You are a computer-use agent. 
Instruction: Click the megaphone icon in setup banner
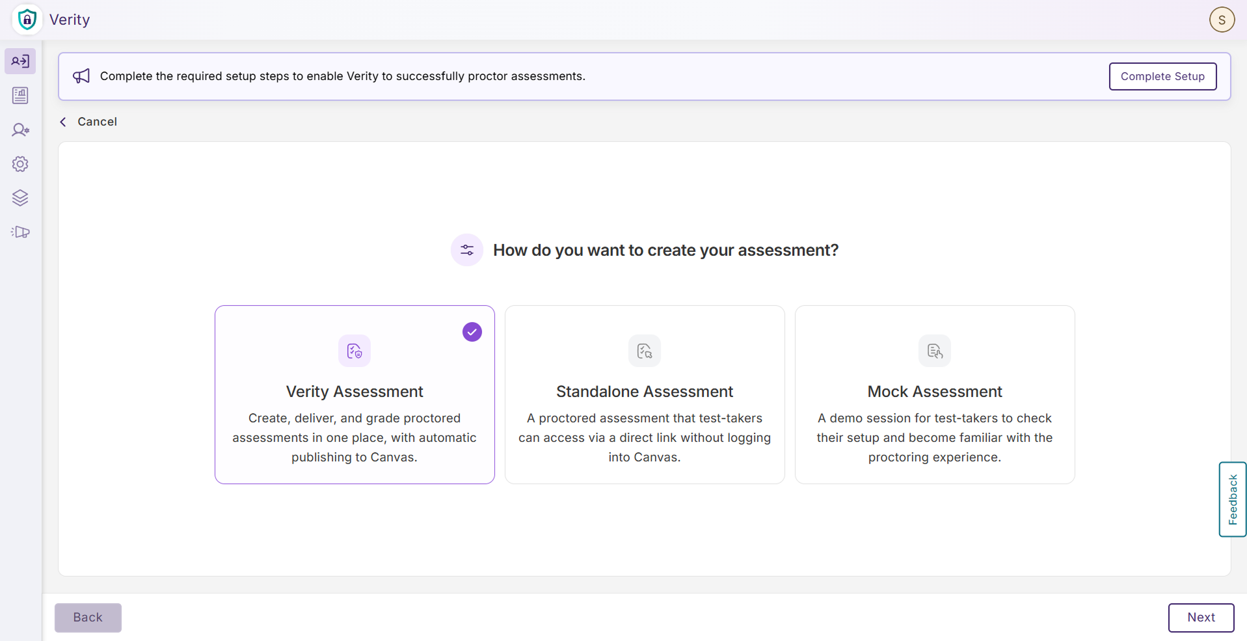click(81, 76)
